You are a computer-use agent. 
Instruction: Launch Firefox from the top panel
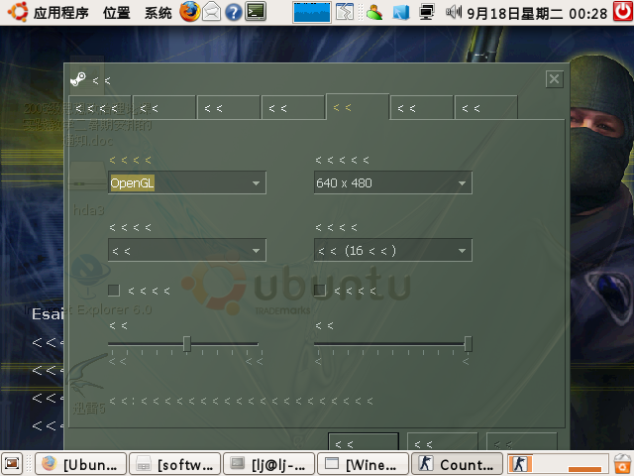(189, 12)
